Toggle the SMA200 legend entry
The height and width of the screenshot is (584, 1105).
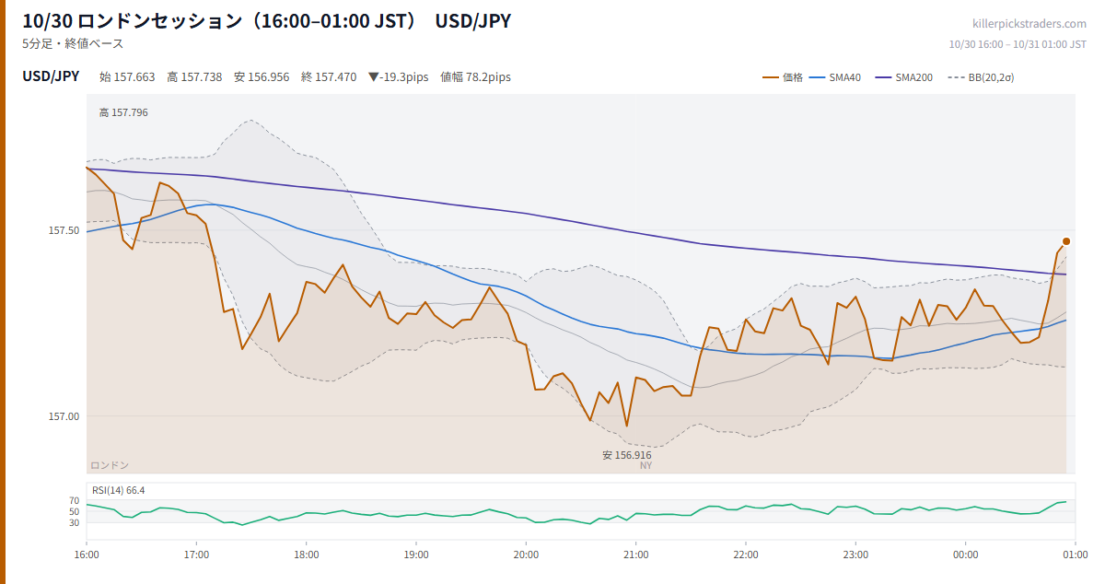903,77
